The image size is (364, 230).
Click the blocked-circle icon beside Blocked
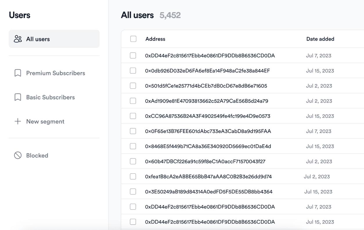coord(17,156)
